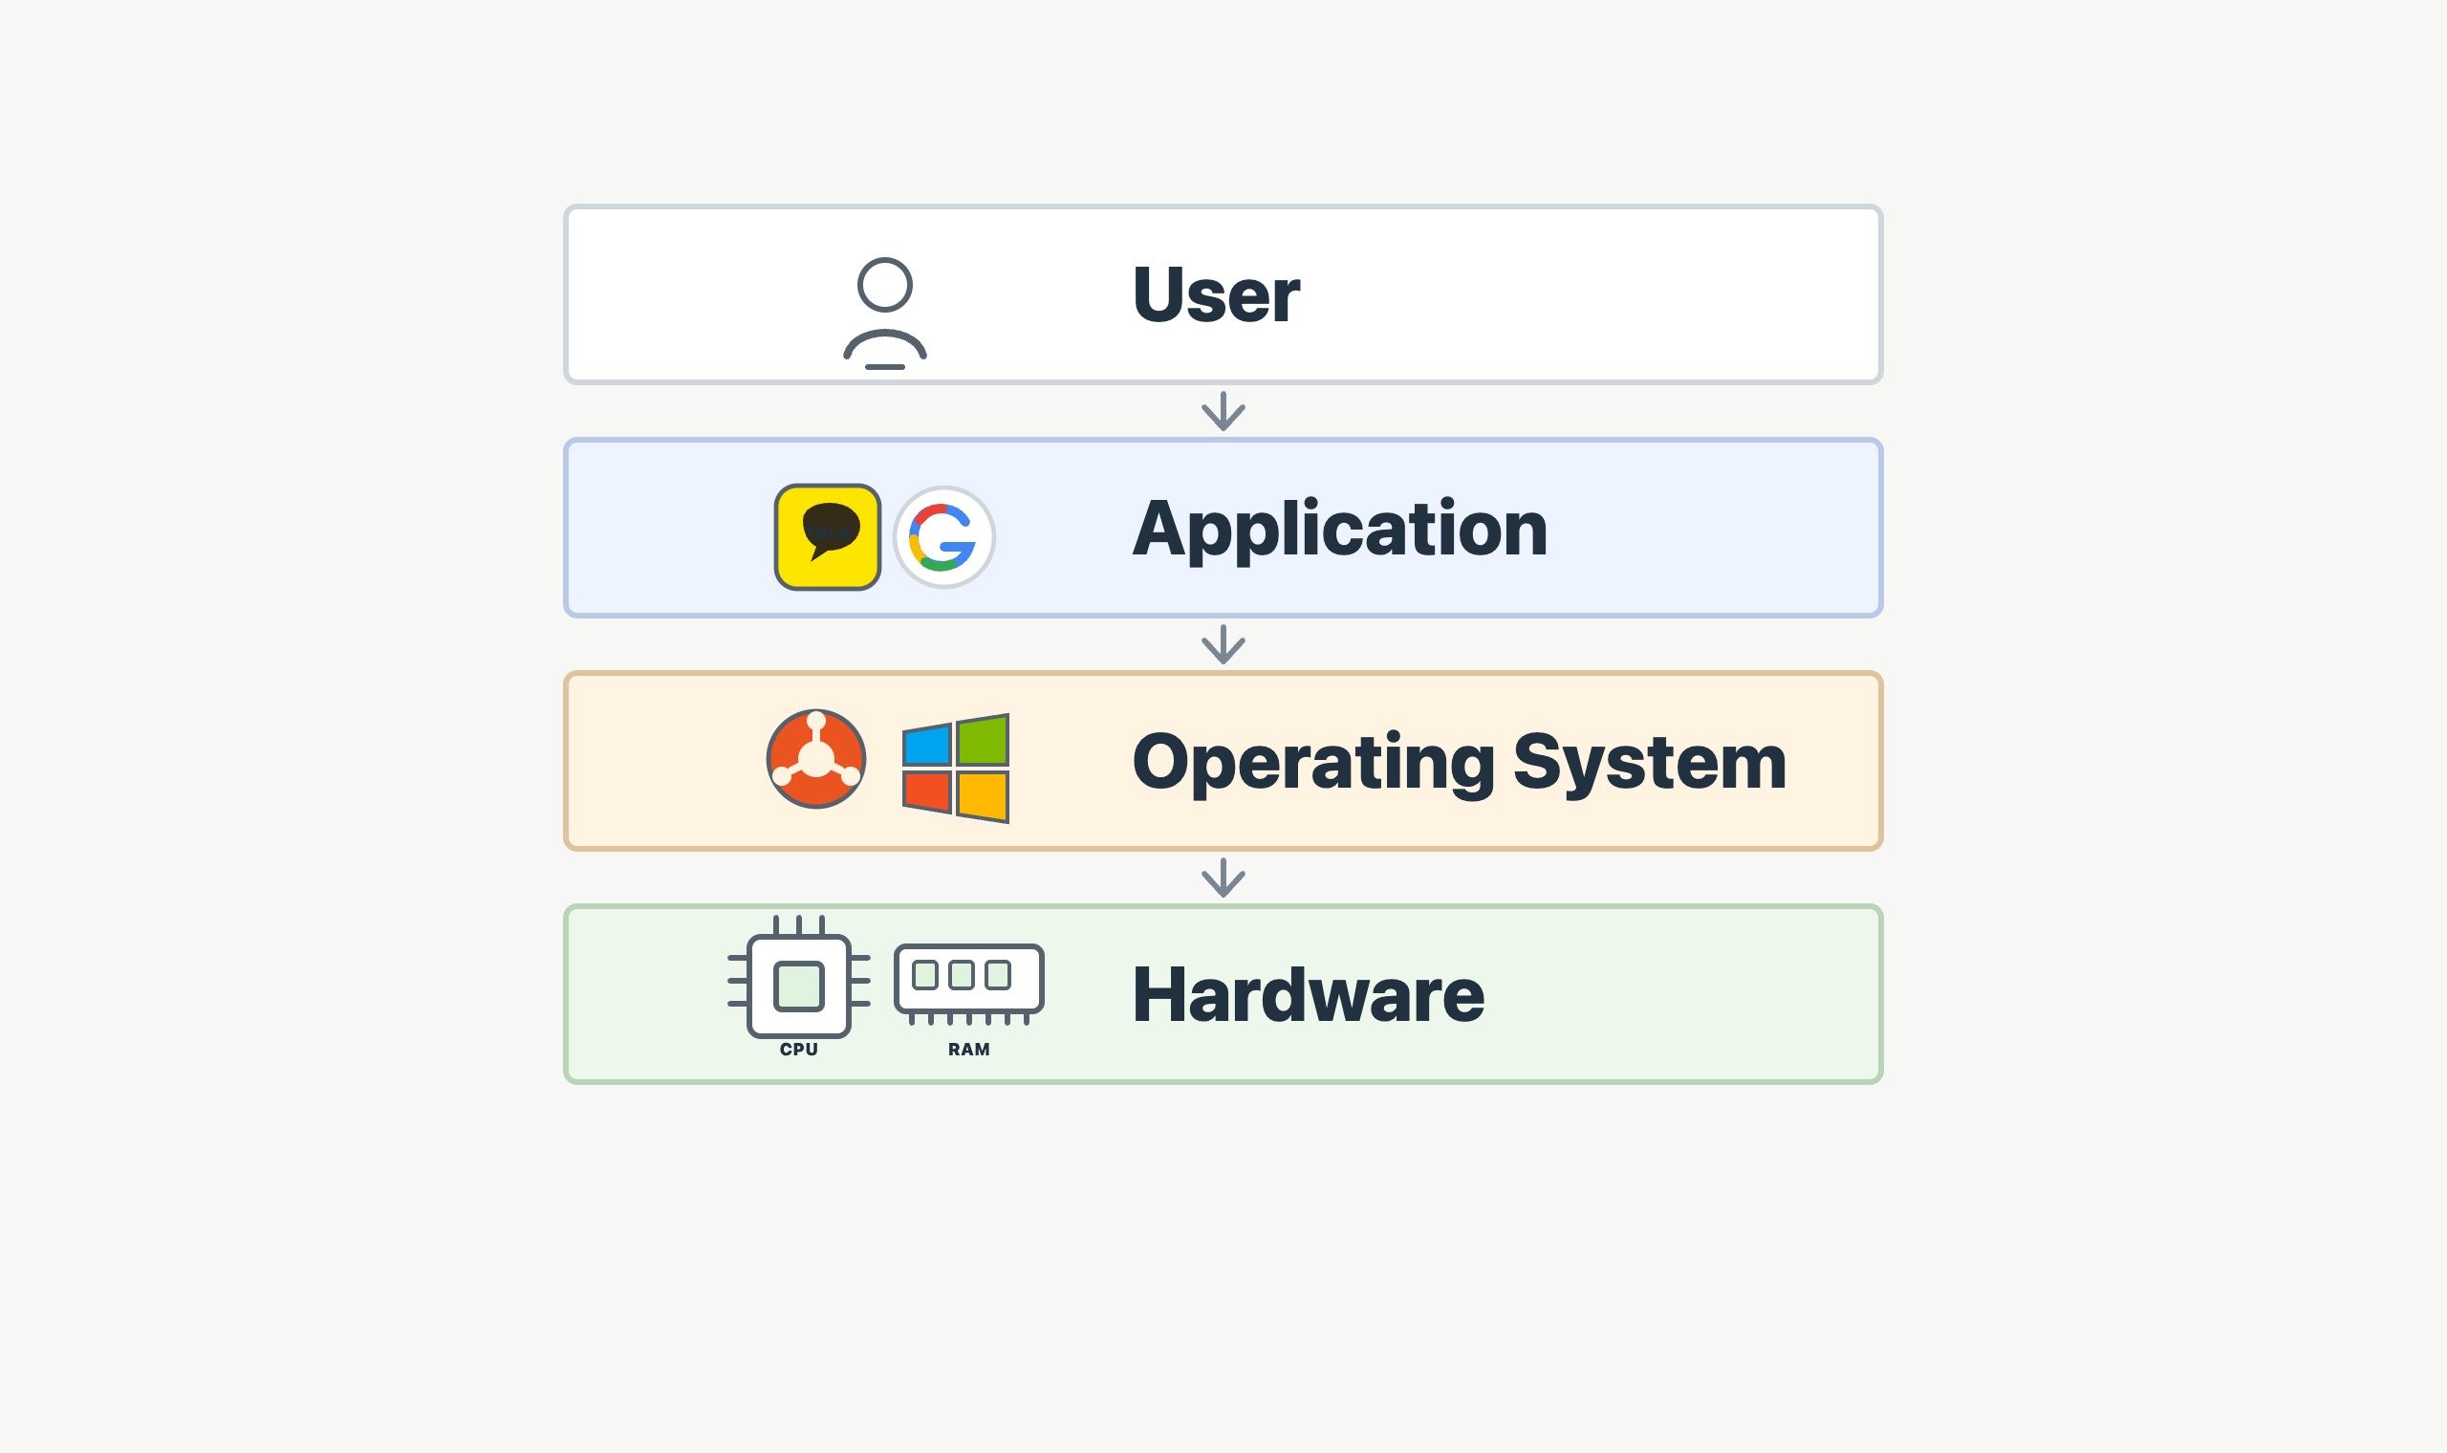This screenshot has width=2447, height=1453.
Task: Select the yellow KakaoTalk chat icon
Action: coord(827,536)
